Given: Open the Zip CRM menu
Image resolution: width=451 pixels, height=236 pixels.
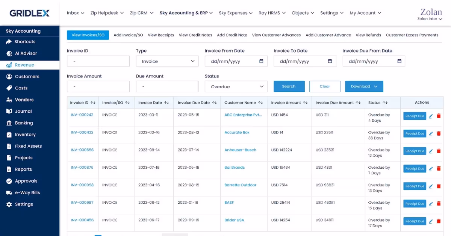Looking at the screenshot, I should 141,12.
